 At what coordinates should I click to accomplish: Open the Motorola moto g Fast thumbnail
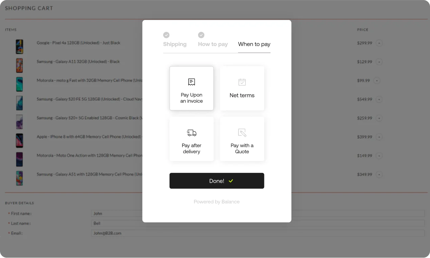click(20, 84)
